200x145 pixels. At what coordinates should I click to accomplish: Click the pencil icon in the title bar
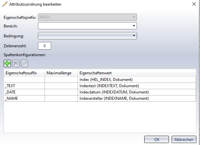(x=4, y=4)
